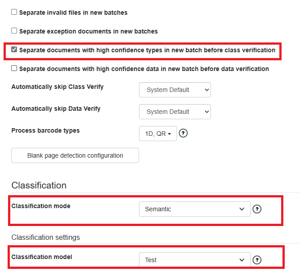This screenshot has height=272, width=299.
Task: Click help icon beside Classification mode
Action: pyautogui.click(x=257, y=209)
